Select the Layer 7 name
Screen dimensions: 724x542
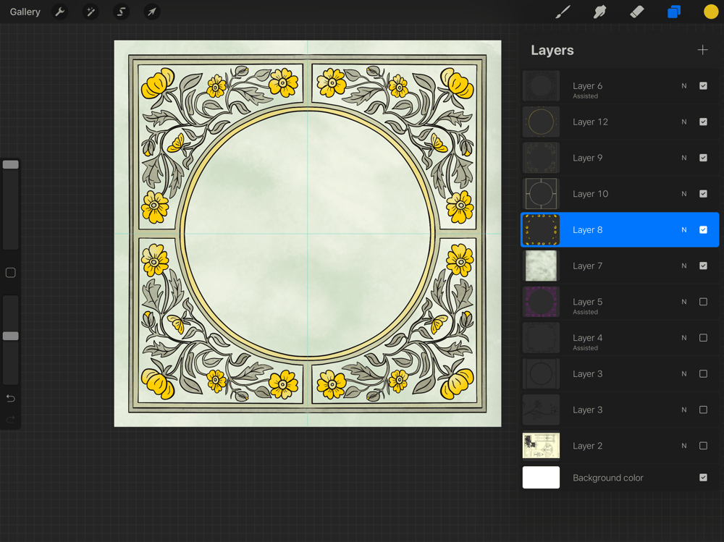click(x=587, y=266)
